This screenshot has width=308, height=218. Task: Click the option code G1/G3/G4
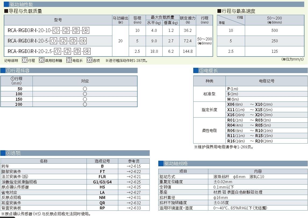coord(102,182)
